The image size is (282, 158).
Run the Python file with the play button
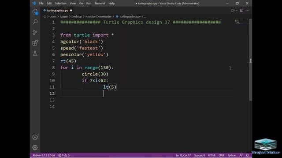(x=233, y=11)
